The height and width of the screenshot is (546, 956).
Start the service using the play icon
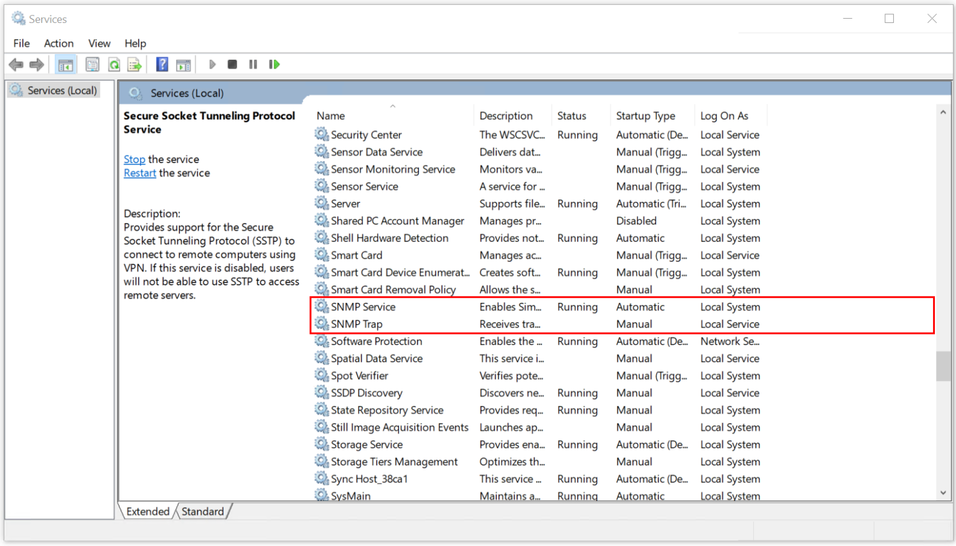point(212,64)
